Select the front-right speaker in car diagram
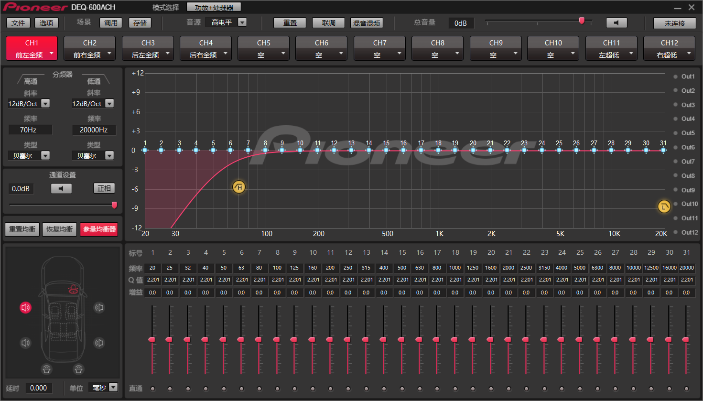The height and width of the screenshot is (401, 703). coord(99,307)
